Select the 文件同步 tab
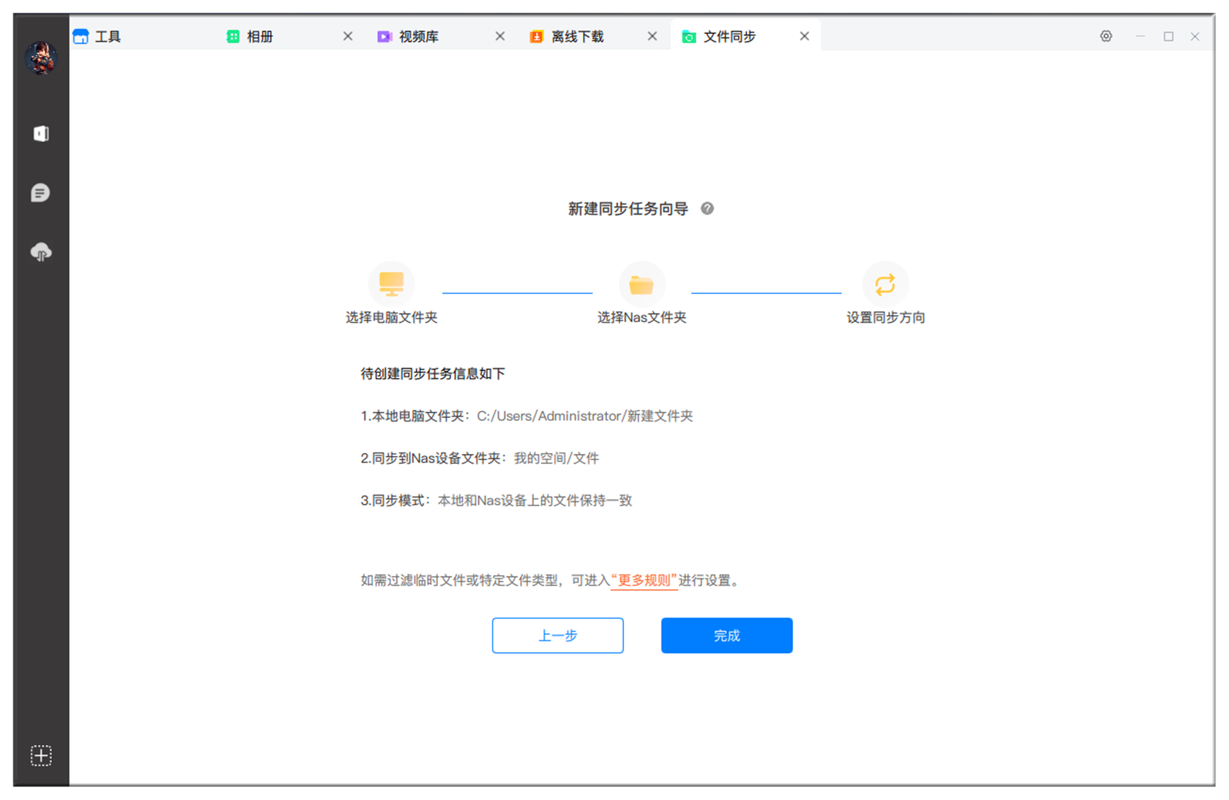The width and height of the screenshot is (1229, 800). click(730, 36)
